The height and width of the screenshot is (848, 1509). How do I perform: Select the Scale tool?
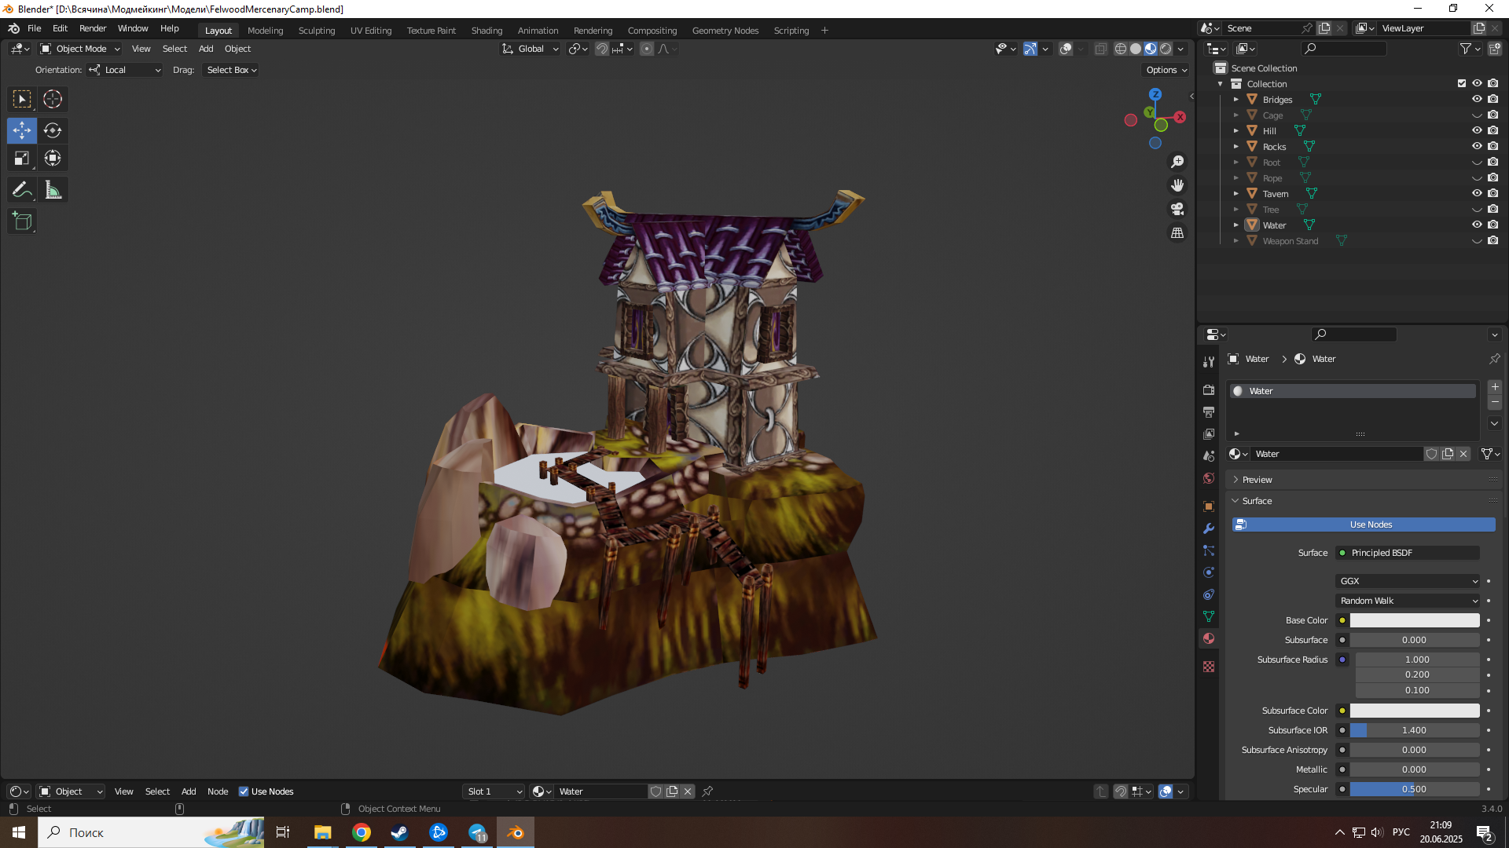pyautogui.click(x=22, y=159)
